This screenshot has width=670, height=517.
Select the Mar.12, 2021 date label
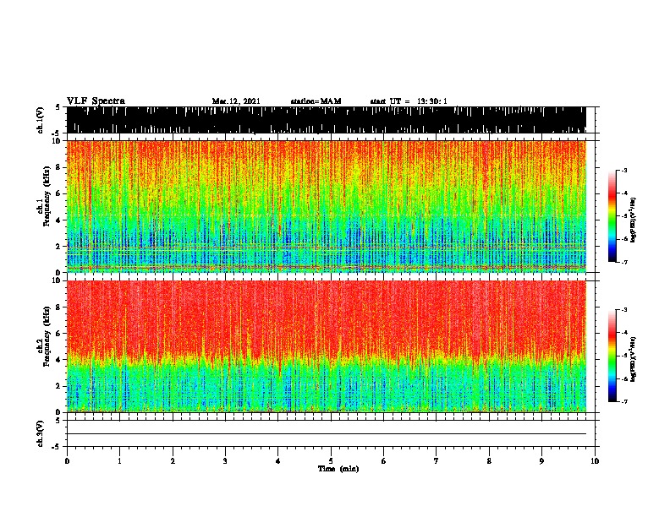[x=236, y=101]
